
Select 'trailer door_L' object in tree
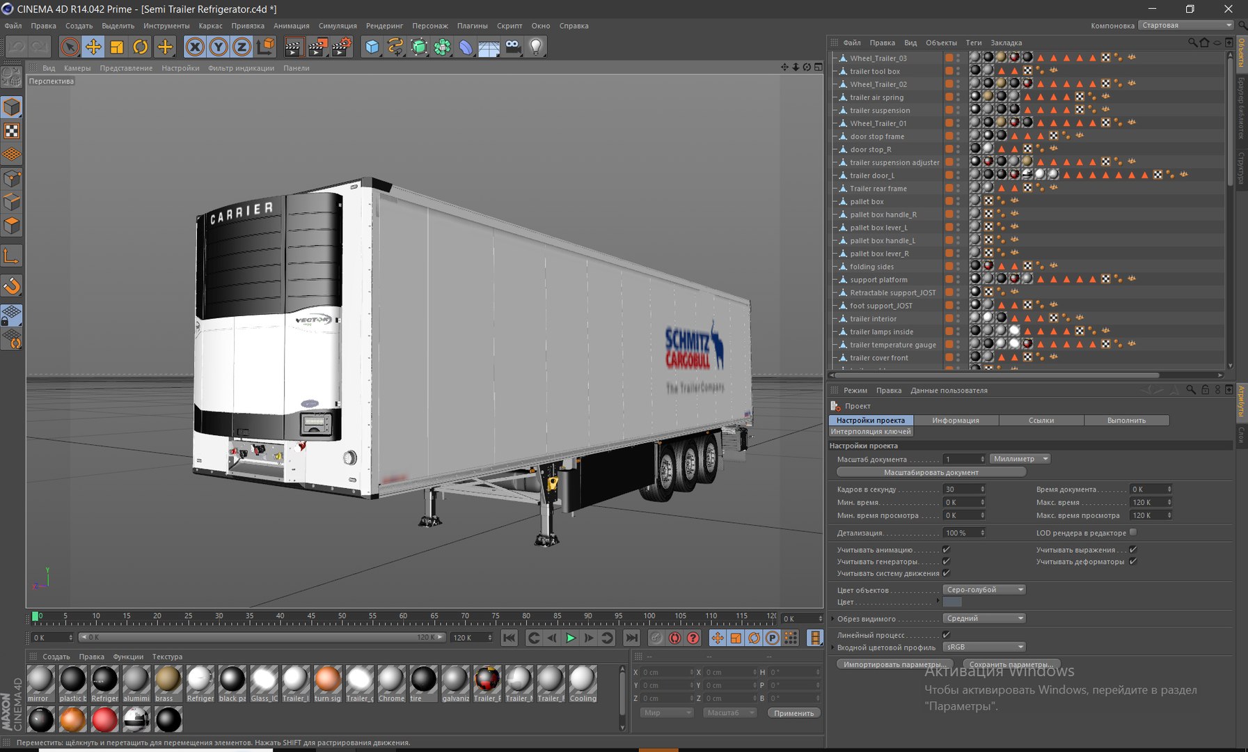[871, 175]
